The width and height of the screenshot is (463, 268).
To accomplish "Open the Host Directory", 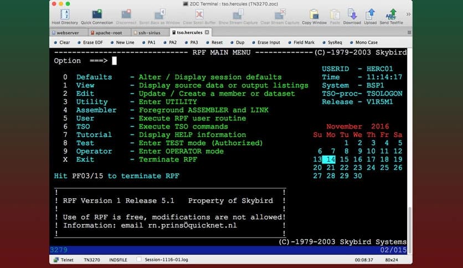I will point(65,17).
